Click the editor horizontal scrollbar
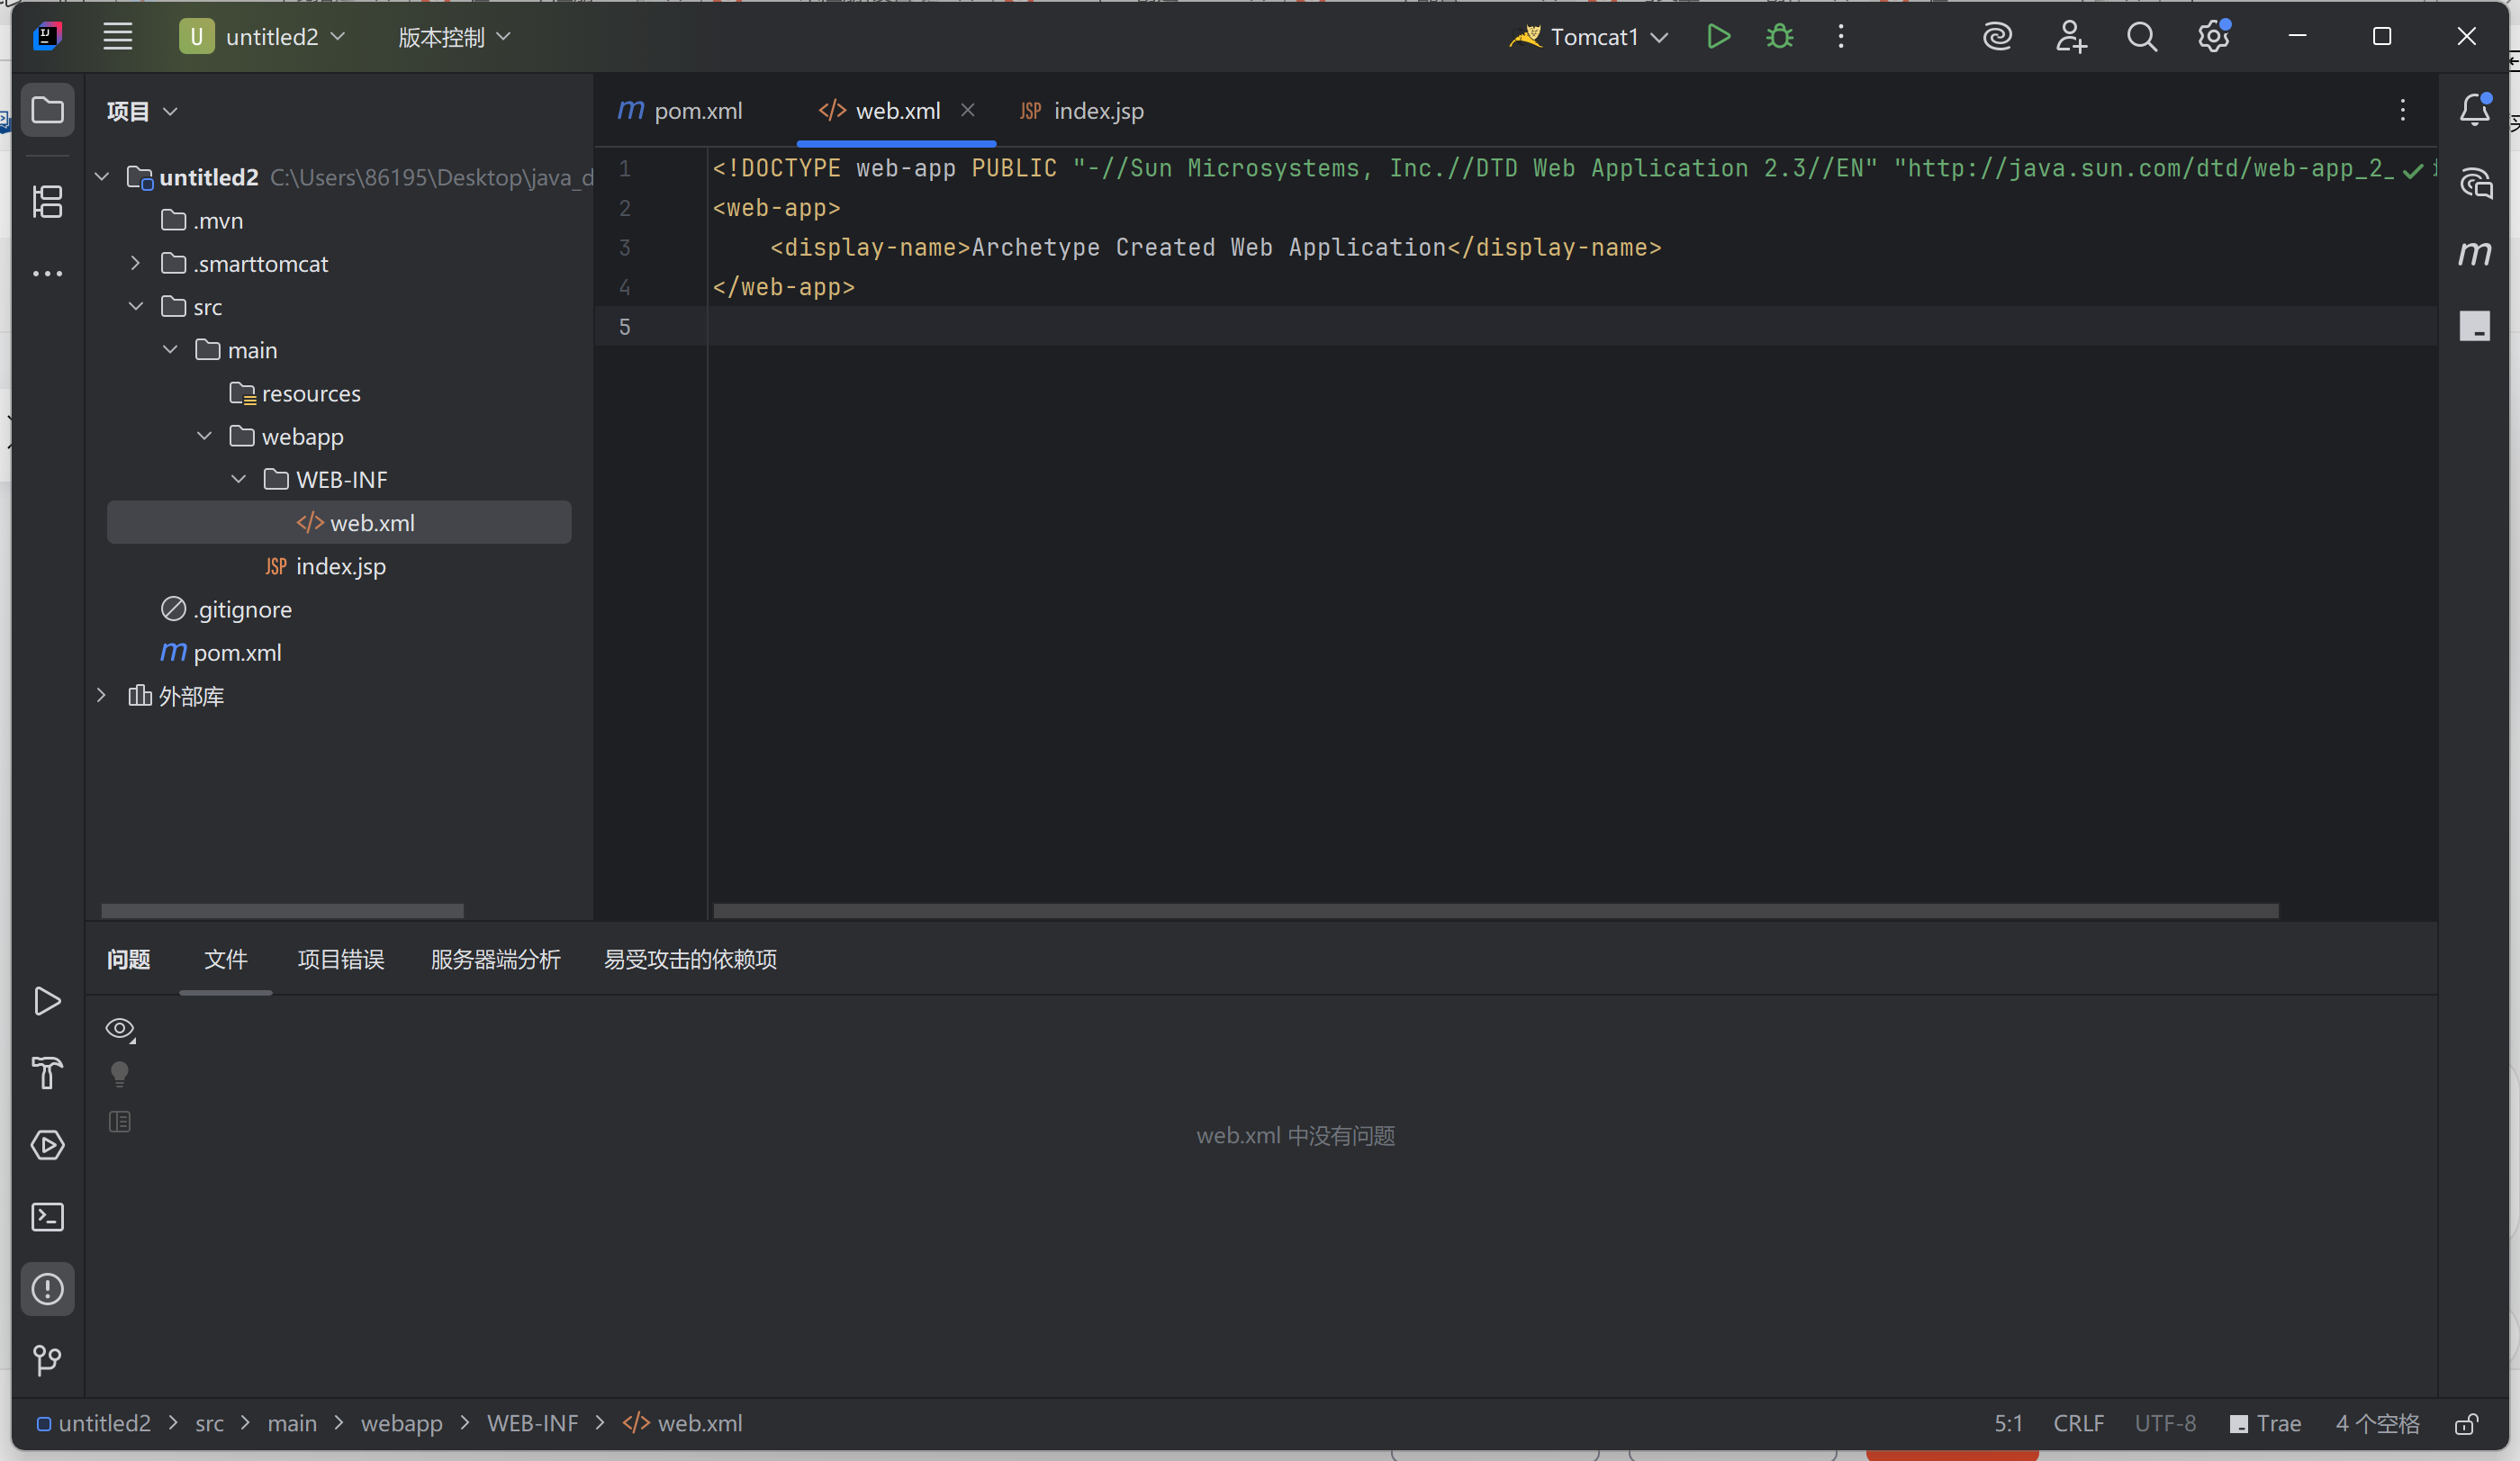 1496,911
